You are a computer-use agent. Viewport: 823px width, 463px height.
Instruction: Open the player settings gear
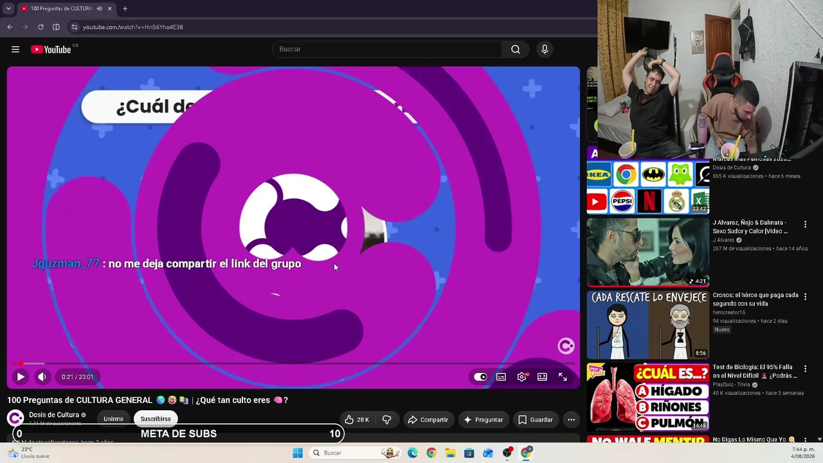[x=521, y=377]
